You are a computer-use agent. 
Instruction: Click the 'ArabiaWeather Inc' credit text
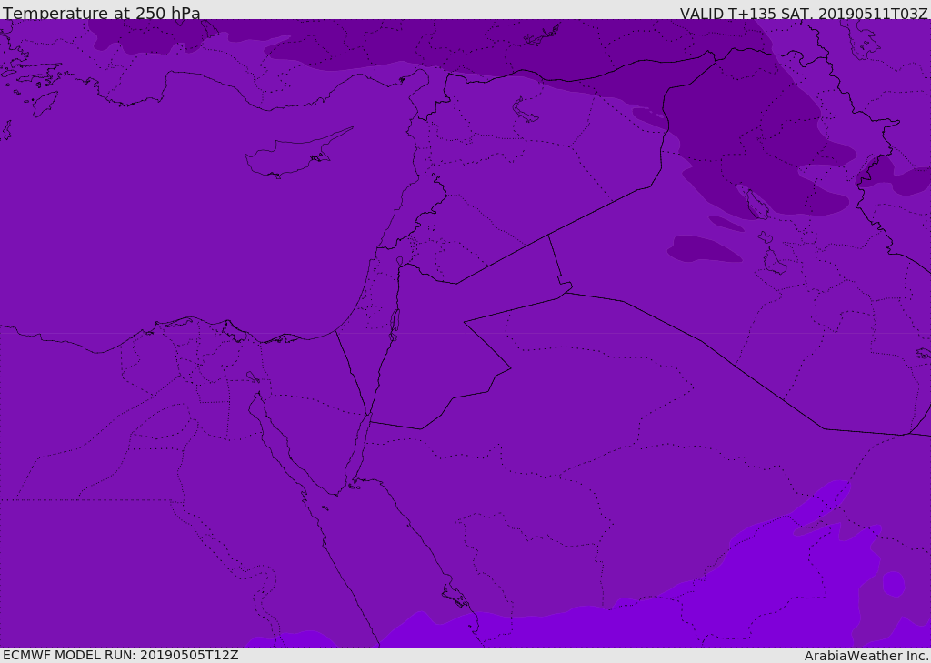click(865, 656)
